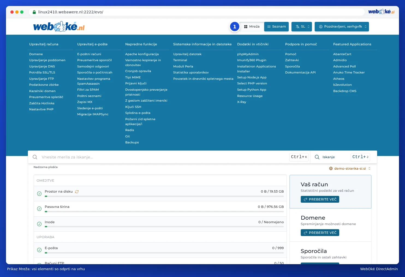The width and height of the screenshot is (405, 277).
Task: Open the Zahtevki support link
Action: point(292,60)
